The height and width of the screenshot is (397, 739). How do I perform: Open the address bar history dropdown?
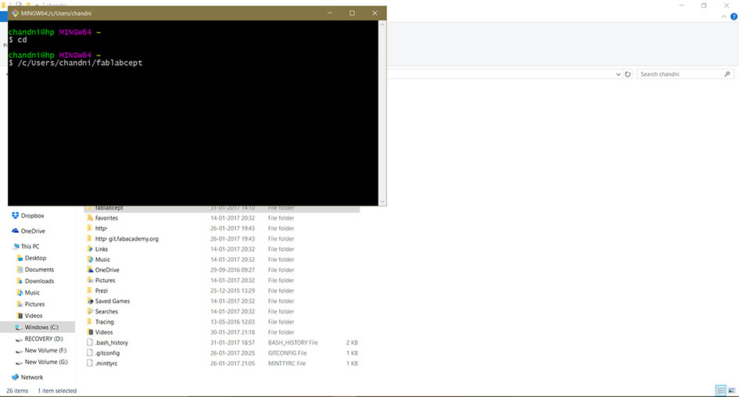[x=619, y=74]
